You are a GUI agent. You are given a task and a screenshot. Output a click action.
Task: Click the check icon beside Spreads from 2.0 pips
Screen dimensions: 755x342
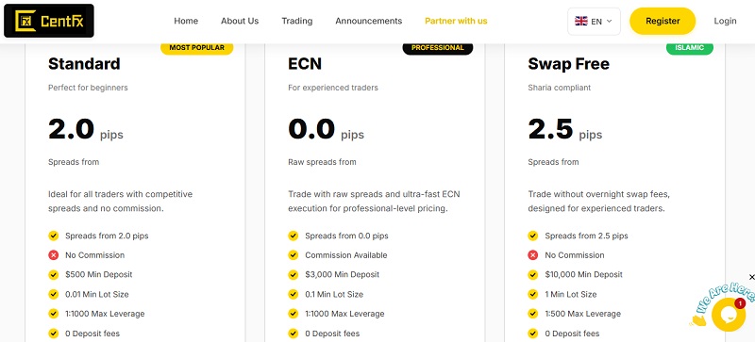[x=54, y=236]
